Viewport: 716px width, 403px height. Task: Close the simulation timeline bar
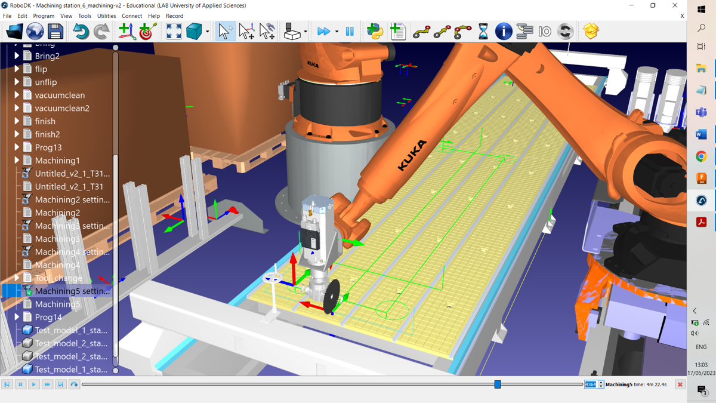coord(680,384)
